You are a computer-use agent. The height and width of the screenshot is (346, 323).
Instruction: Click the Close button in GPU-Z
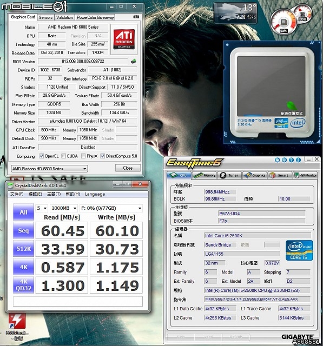(x=128, y=168)
